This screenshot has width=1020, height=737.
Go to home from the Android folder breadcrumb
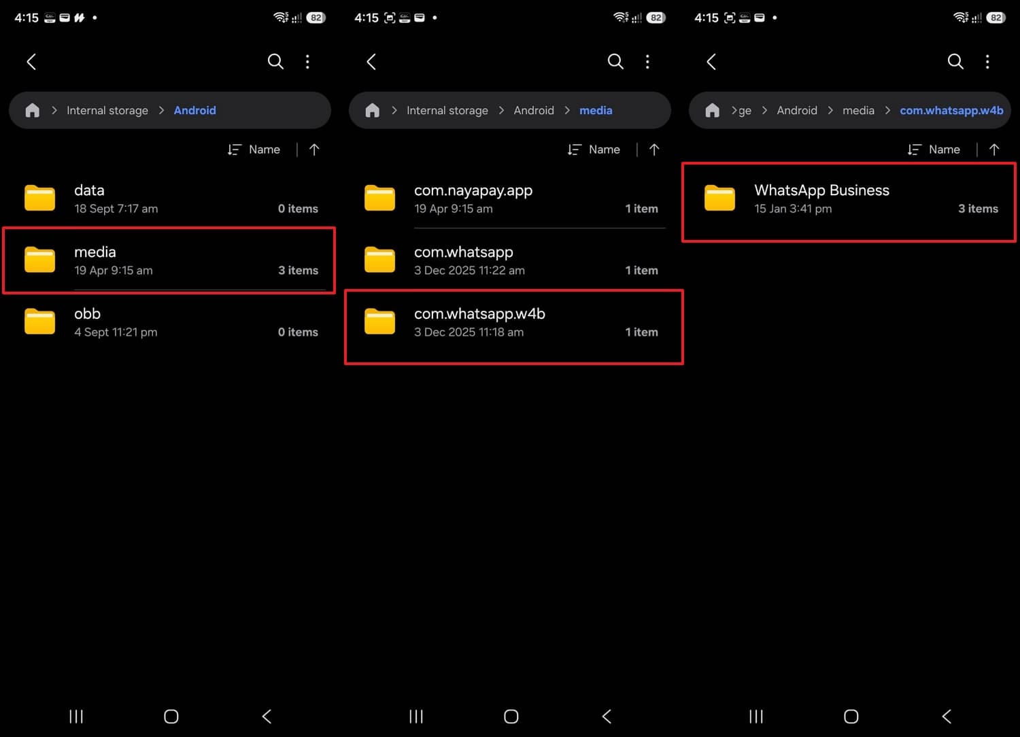coord(32,110)
